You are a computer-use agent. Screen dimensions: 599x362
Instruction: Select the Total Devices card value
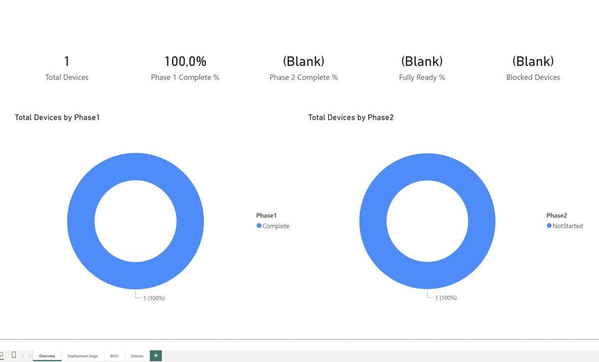coord(67,62)
